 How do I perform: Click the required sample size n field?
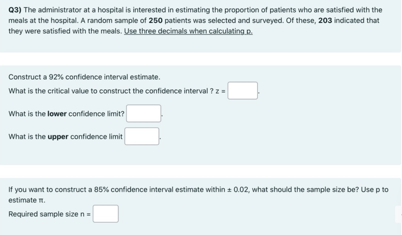(x=105, y=214)
